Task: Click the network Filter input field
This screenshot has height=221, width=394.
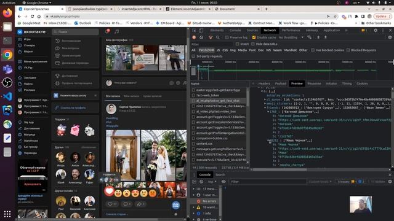Action: pyautogui.click(x=212, y=44)
